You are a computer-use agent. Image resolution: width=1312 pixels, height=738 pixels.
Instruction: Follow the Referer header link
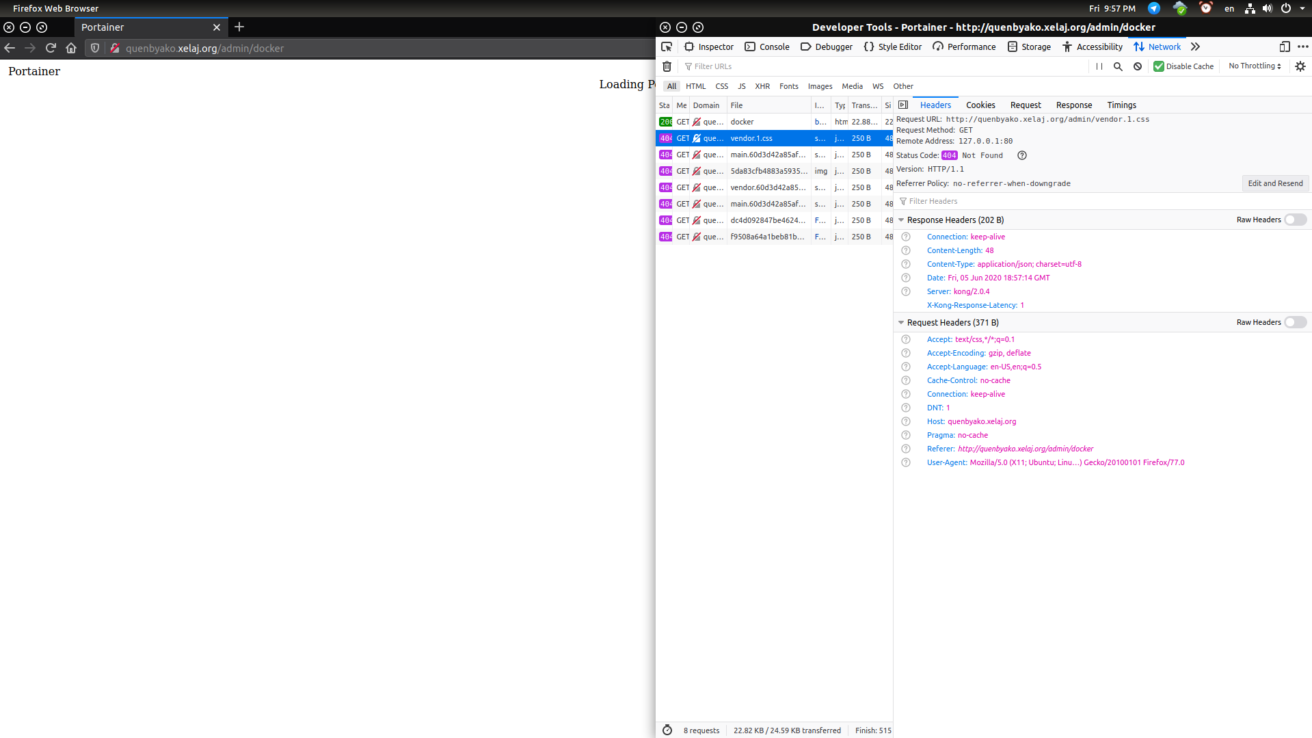point(1025,449)
